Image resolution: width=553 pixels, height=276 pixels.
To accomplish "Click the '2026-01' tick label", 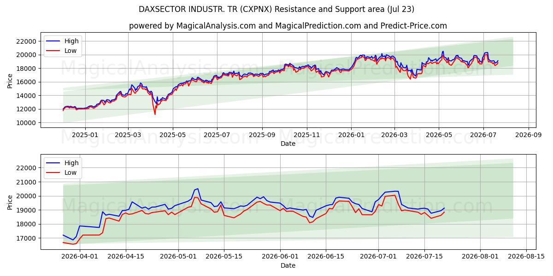I will coord(351,135).
